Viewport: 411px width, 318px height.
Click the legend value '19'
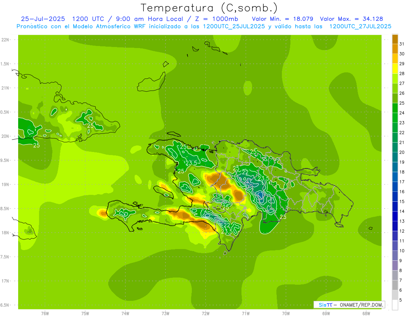[x=402, y=162]
